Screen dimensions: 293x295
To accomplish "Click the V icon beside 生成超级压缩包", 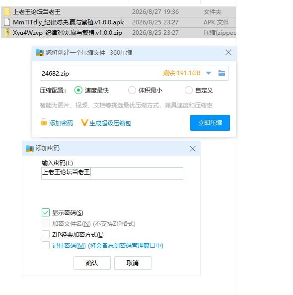I will [x=84, y=122].
